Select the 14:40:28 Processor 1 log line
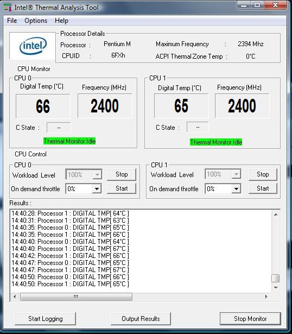The width and height of the screenshot is (292, 334). [x=70, y=213]
